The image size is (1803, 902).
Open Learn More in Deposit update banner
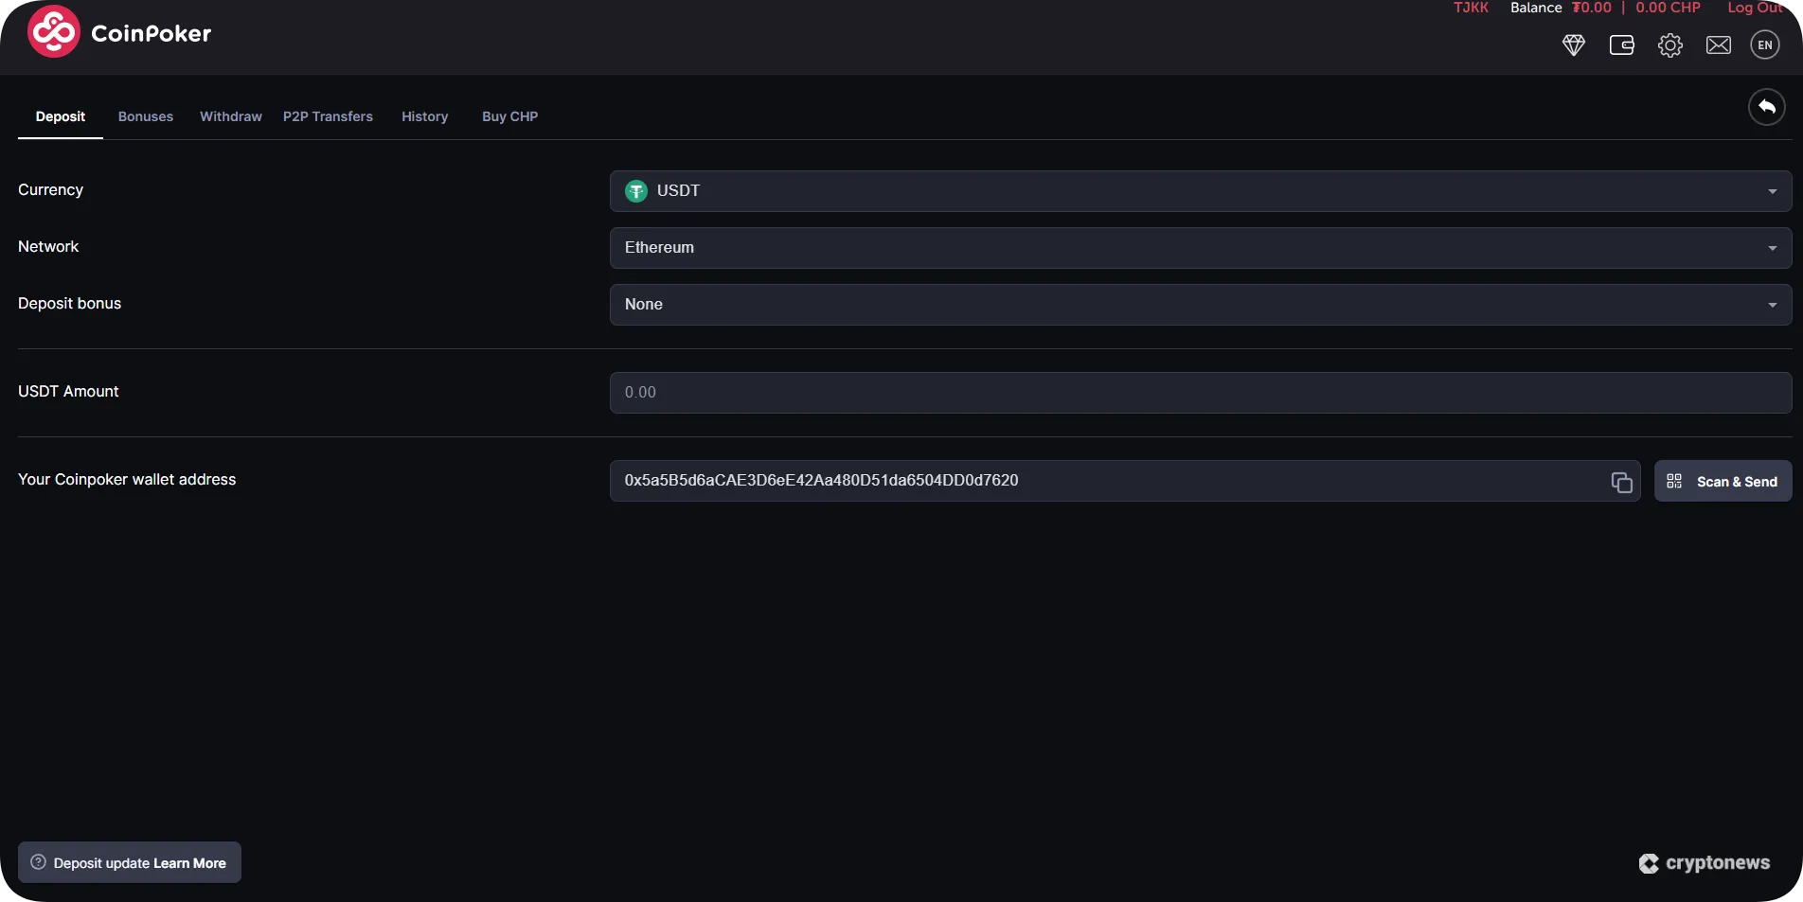tap(190, 862)
